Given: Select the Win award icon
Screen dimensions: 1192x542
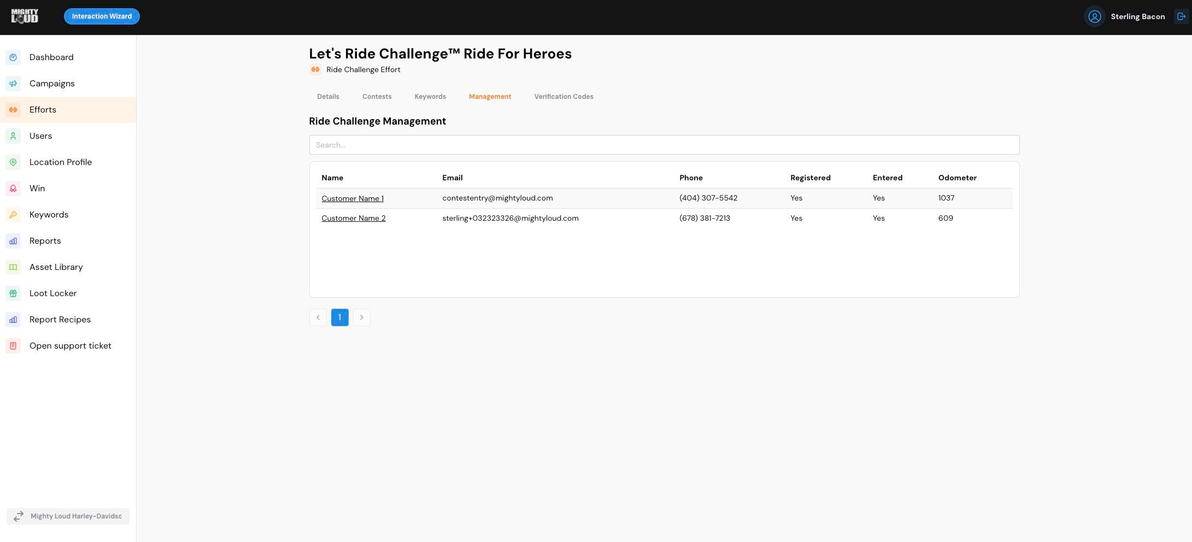Looking at the screenshot, I should 13,188.
